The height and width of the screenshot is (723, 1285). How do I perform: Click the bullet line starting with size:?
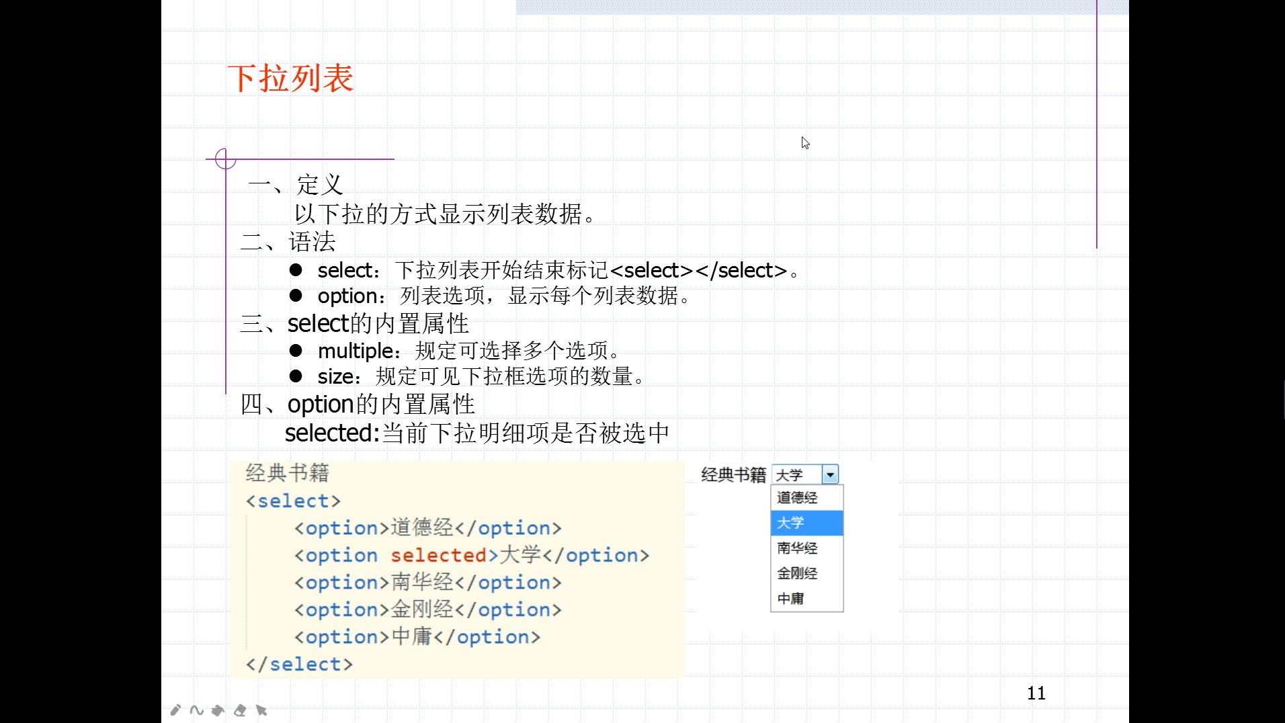pos(467,376)
